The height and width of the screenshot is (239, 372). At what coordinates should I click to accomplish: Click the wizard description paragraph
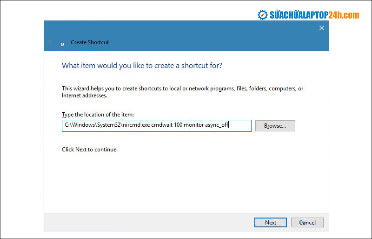[x=182, y=89]
